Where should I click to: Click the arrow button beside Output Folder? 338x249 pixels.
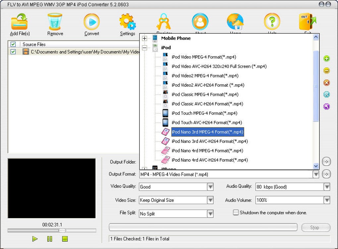(326, 162)
